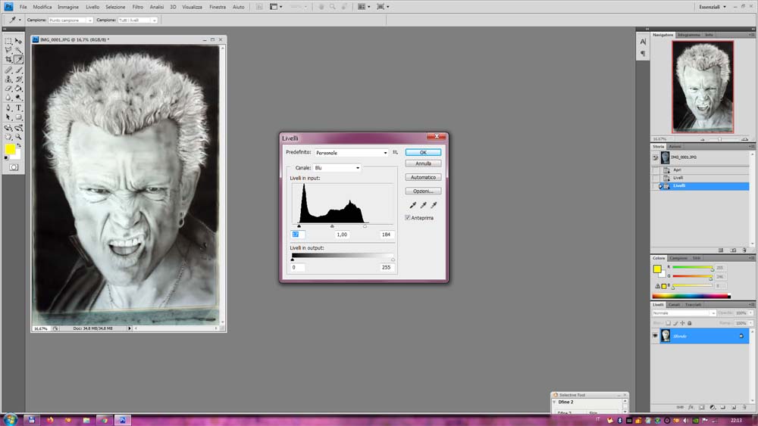Pick the white point eyedropper in Livelli dialog
Viewport: 758px width, 426px height.
pyautogui.click(x=434, y=205)
